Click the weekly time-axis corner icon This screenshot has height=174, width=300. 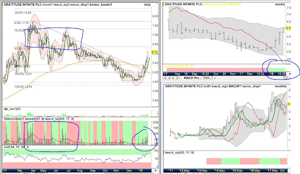click(x=290, y=74)
